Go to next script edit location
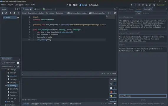The width and height of the screenshot is (168, 106). tap(111, 13)
